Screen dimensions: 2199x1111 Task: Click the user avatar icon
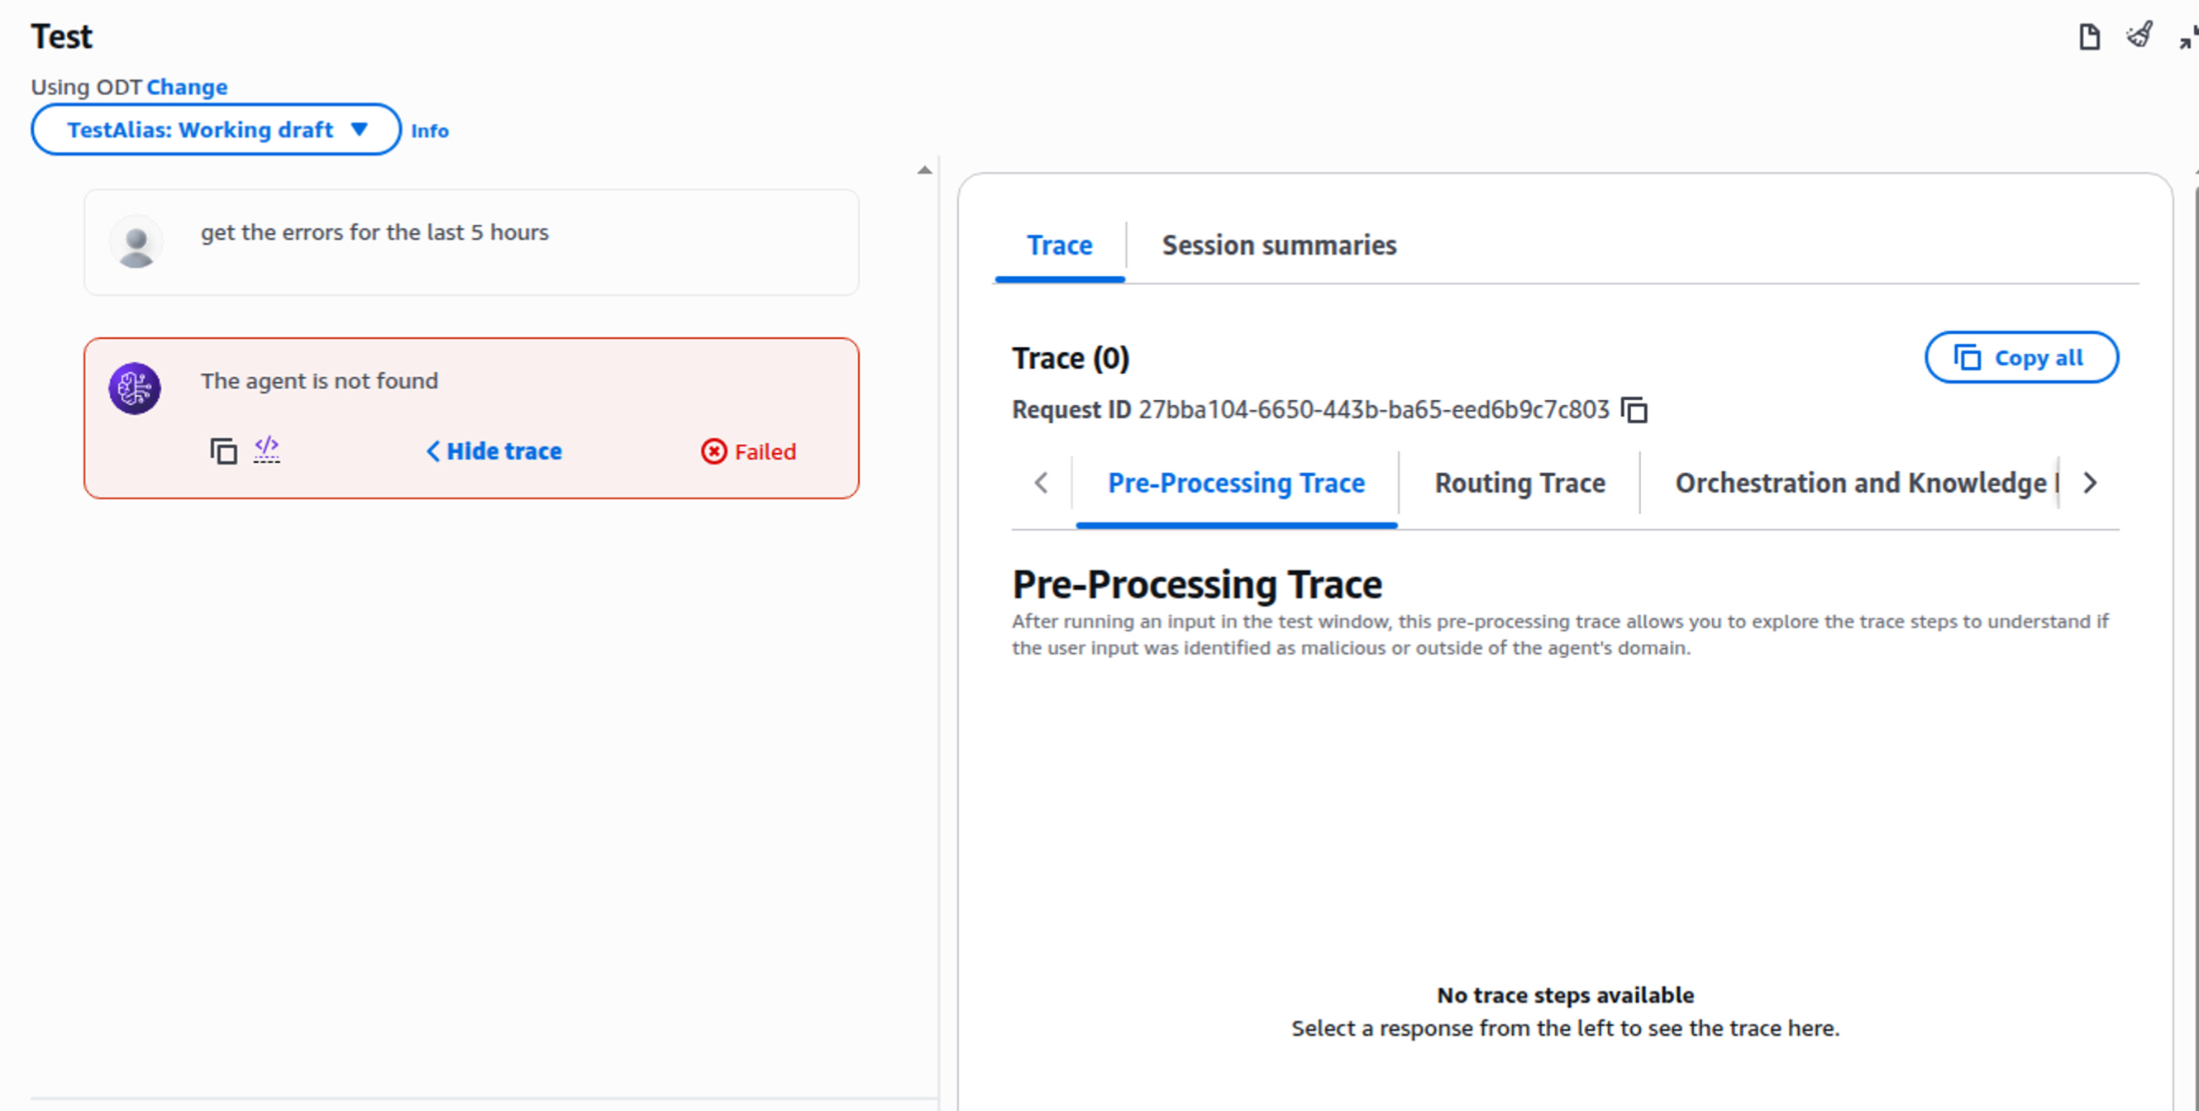(x=136, y=242)
